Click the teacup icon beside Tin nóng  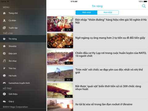point(4,39)
